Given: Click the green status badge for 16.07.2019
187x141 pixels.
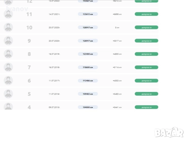Looking at the screenshot, I should point(146,54).
